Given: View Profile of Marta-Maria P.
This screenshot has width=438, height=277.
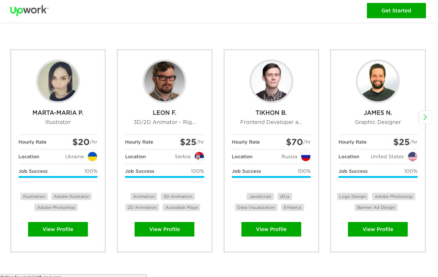Looking at the screenshot, I should coord(58,229).
